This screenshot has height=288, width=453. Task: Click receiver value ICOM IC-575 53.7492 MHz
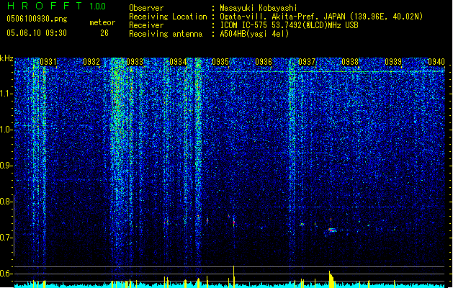[x=289, y=25]
